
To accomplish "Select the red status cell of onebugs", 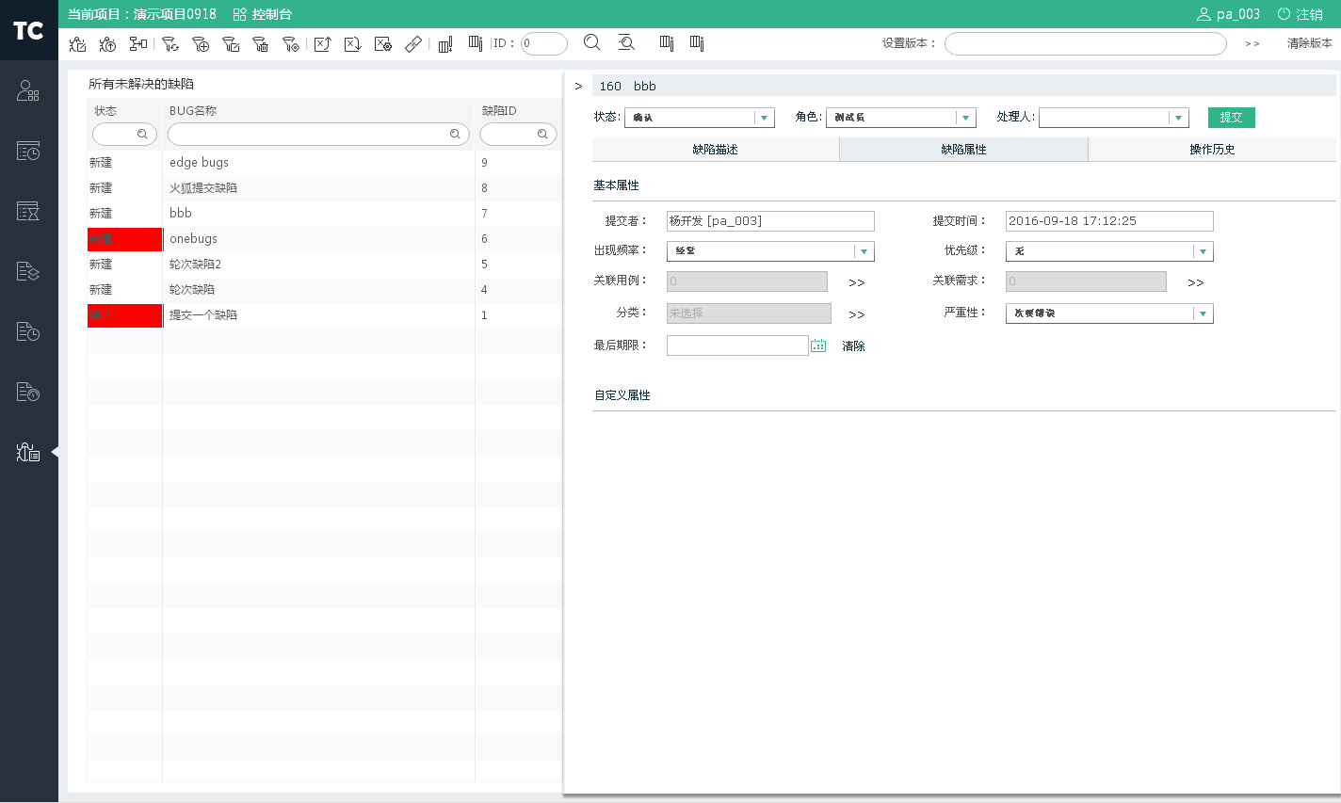I will (x=124, y=239).
